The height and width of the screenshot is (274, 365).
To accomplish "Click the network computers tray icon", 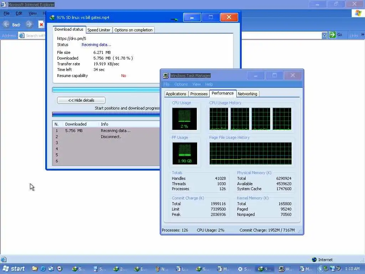I will (333, 269).
